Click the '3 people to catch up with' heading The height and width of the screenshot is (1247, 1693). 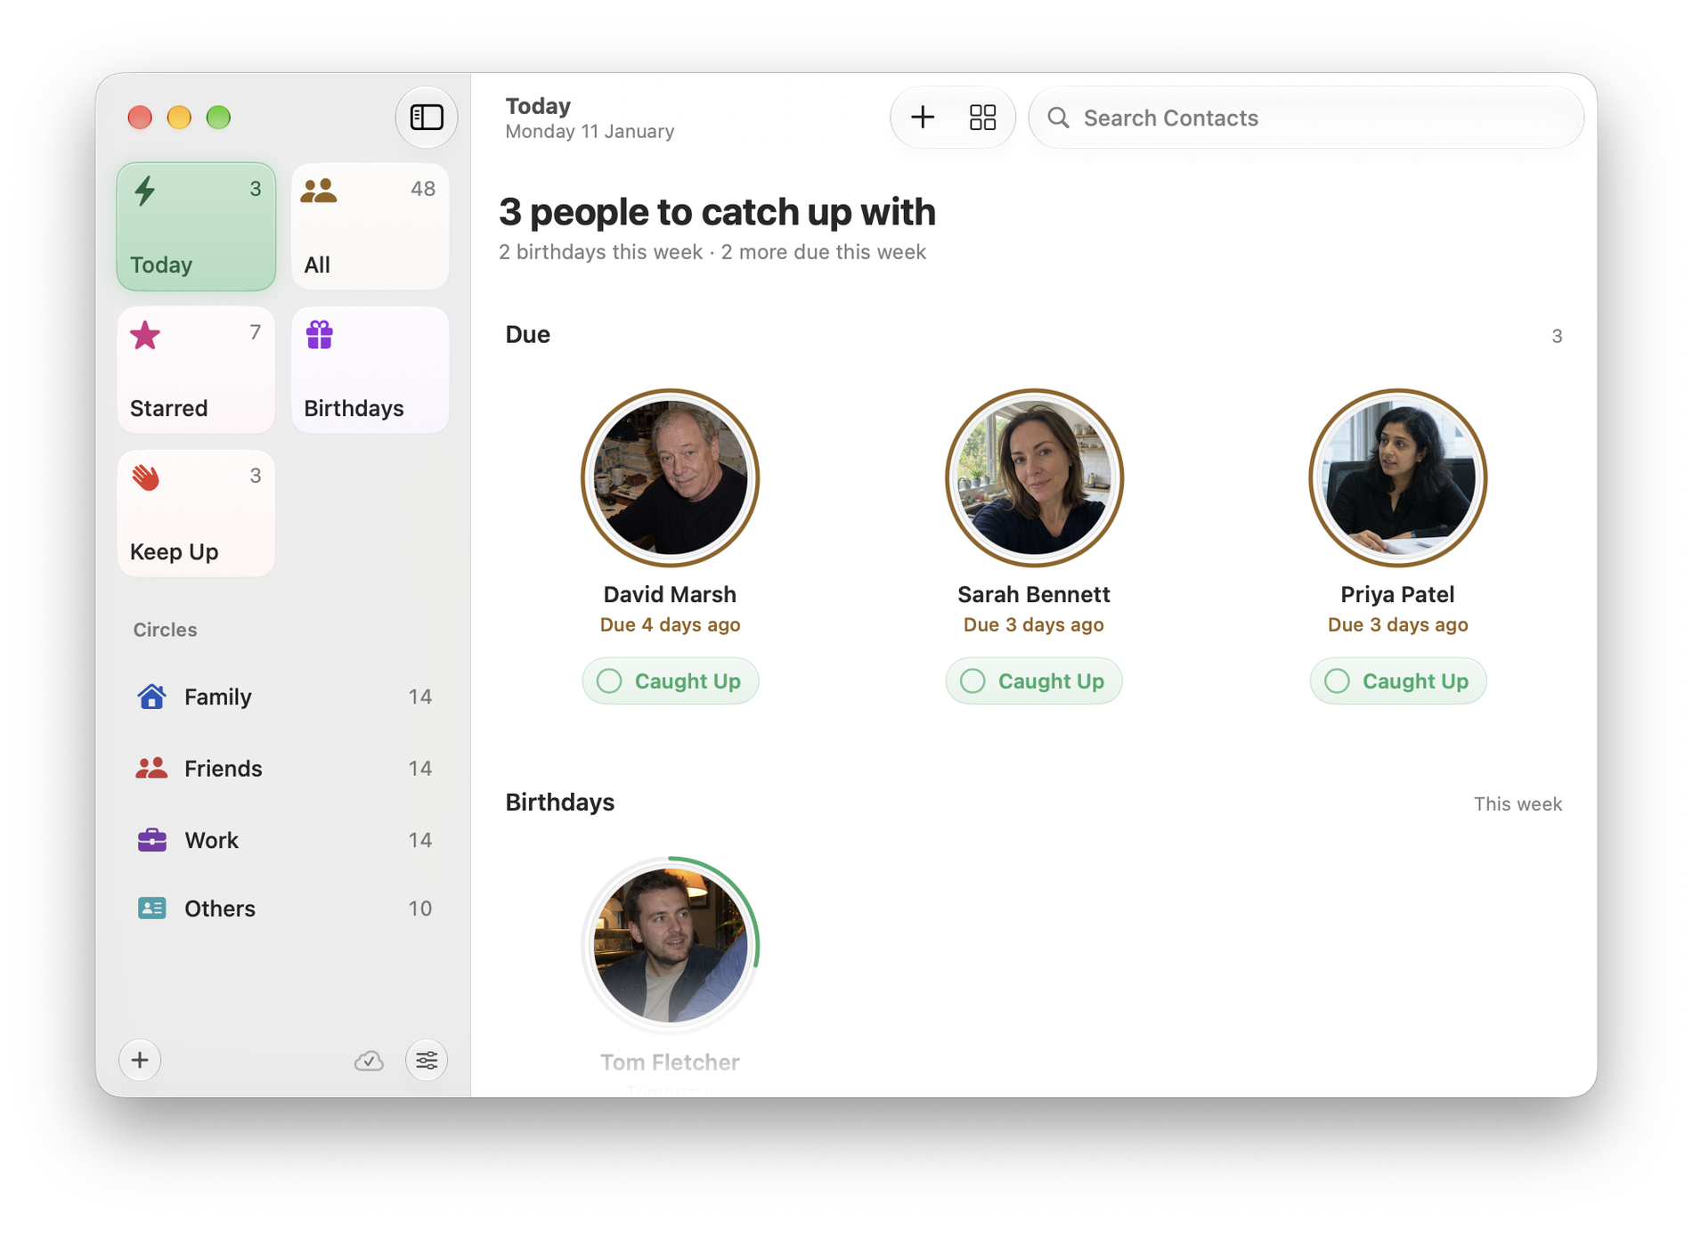(x=717, y=211)
